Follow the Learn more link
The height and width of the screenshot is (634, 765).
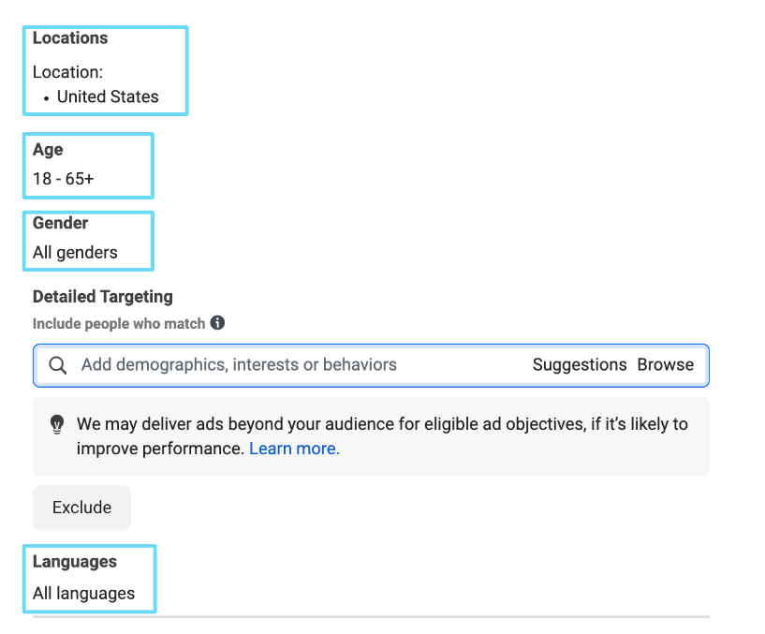[x=294, y=449]
